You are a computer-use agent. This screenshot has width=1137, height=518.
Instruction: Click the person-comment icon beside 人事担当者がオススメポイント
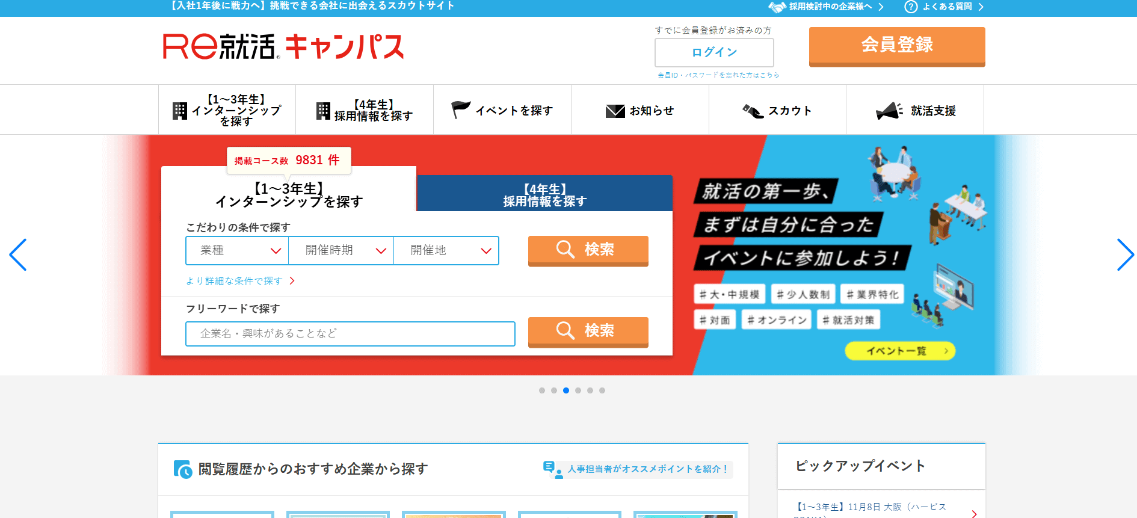coord(552,469)
